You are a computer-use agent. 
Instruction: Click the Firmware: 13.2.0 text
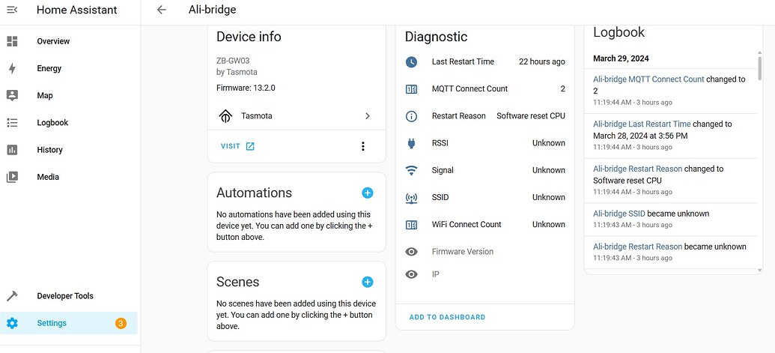(x=246, y=88)
